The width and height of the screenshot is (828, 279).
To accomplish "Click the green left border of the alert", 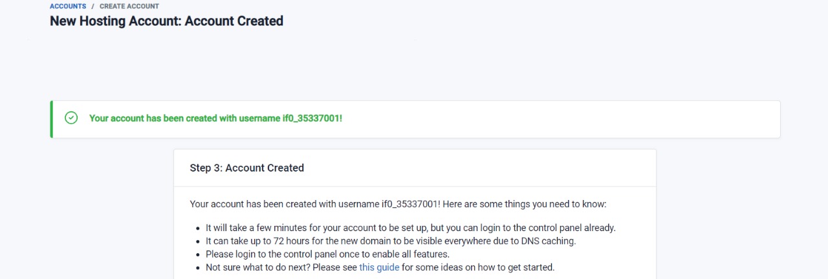I will [52, 119].
